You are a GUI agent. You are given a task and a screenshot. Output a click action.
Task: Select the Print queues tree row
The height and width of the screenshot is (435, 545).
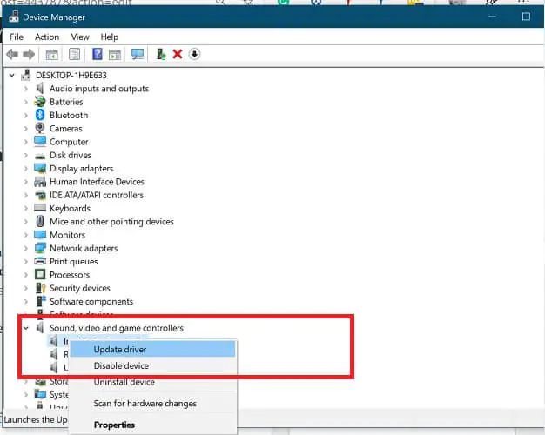coord(74,261)
